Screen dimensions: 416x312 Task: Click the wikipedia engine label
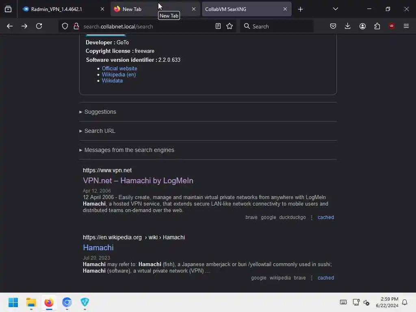coord(280,278)
